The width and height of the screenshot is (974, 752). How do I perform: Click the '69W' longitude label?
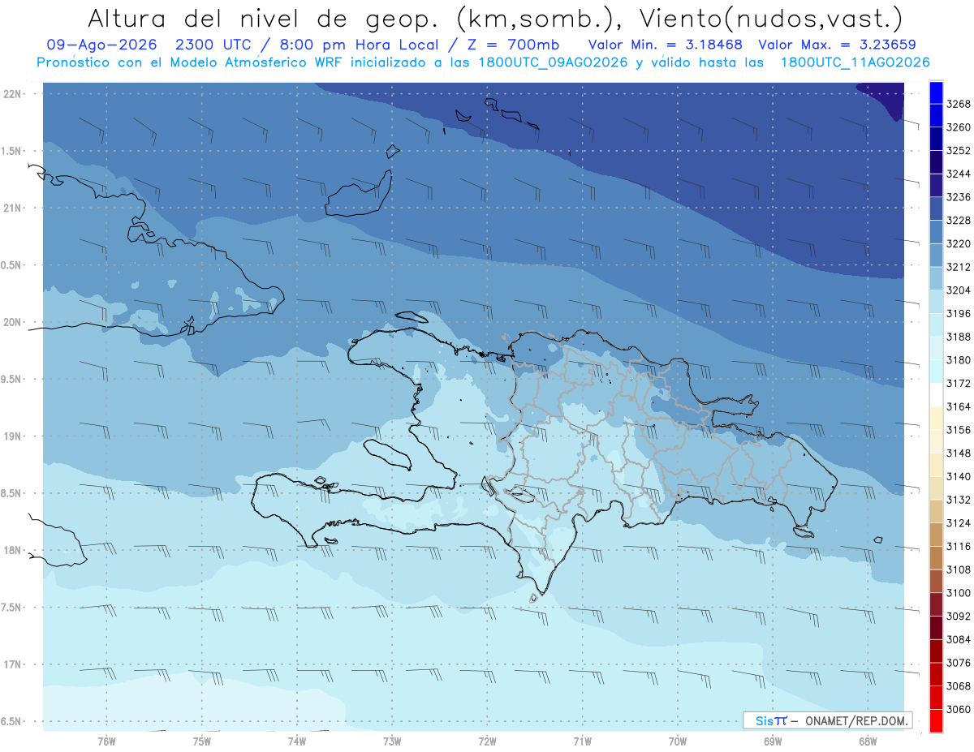tap(773, 741)
